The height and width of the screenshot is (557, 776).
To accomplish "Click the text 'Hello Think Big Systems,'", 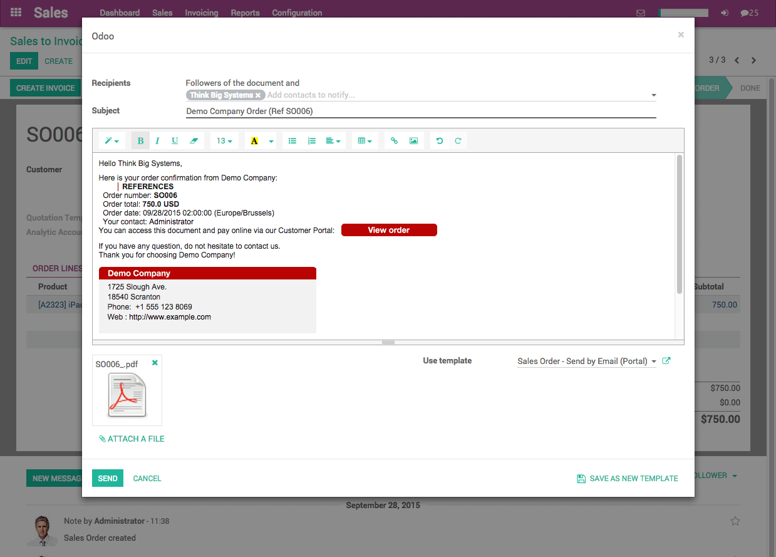I will pos(140,164).
